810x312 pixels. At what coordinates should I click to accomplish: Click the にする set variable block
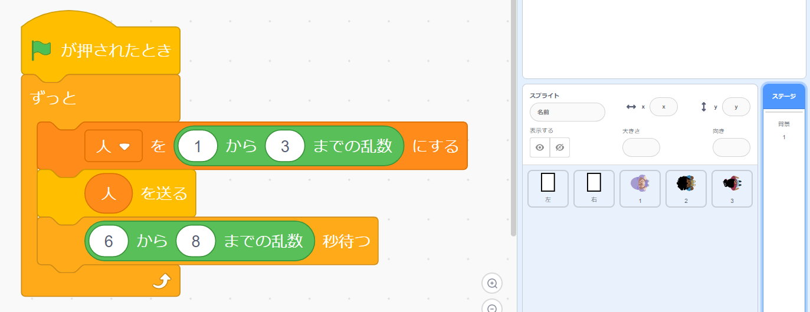(x=435, y=146)
